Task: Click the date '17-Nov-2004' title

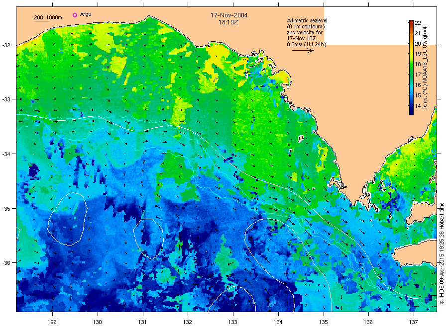Action: (x=229, y=15)
